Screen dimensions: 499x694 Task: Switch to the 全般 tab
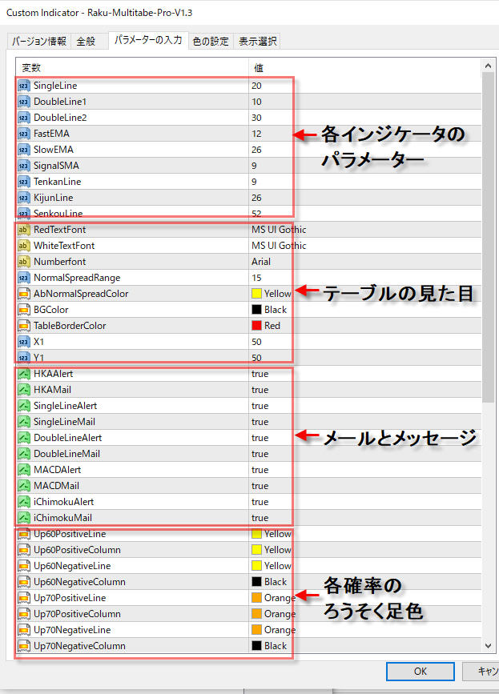coord(86,41)
